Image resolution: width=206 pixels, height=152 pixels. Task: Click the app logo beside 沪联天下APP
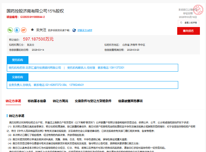tap(74, 30)
